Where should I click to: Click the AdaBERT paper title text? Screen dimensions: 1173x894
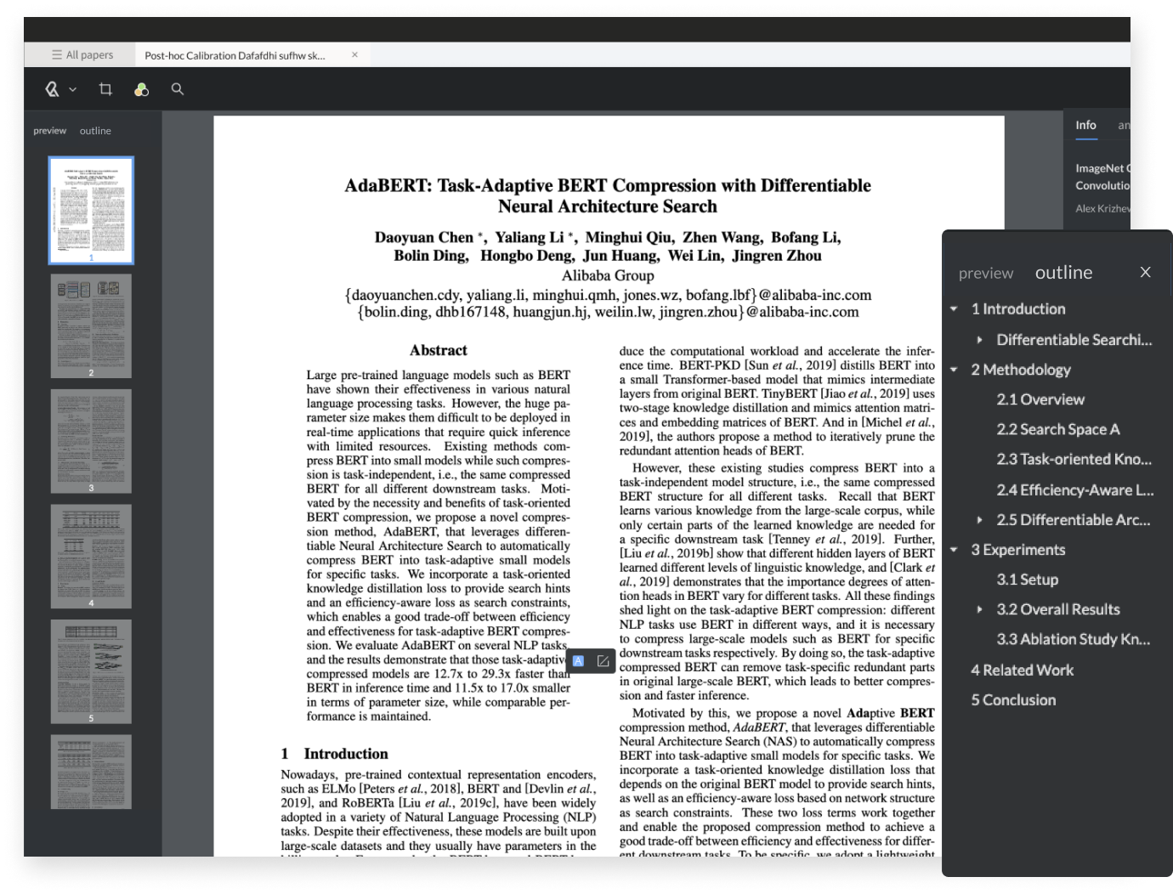tap(608, 196)
